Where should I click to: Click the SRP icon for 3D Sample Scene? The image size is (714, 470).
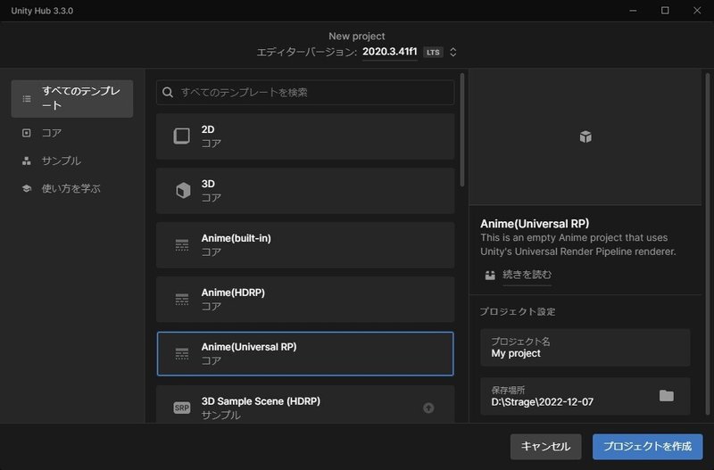[182, 408]
